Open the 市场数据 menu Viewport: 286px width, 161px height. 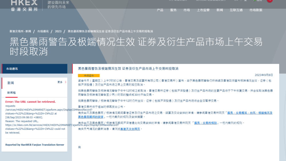(x=256, y=10)
